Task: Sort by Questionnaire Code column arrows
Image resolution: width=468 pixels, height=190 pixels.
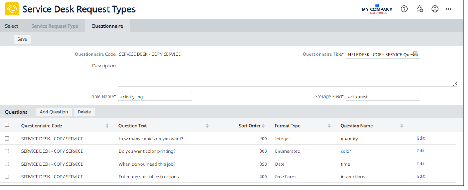Action: click(x=107, y=126)
